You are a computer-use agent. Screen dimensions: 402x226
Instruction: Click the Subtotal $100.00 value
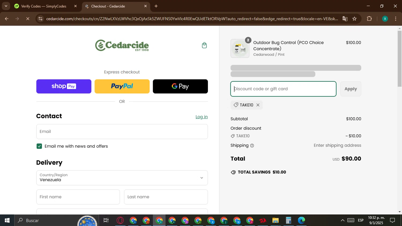pos(353,119)
